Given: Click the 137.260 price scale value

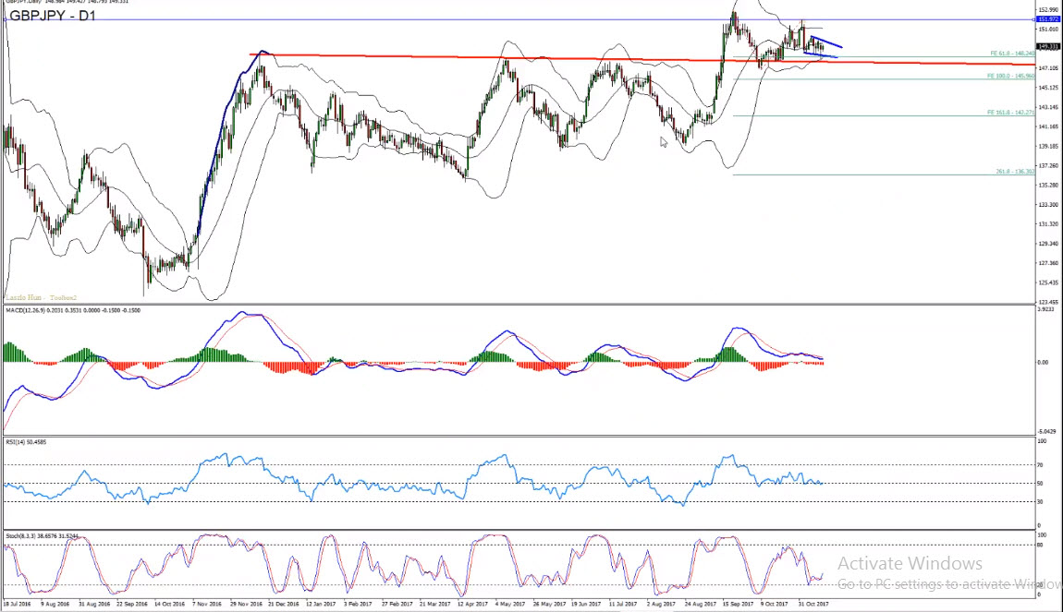Looking at the screenshot, I should point(1048,165).
